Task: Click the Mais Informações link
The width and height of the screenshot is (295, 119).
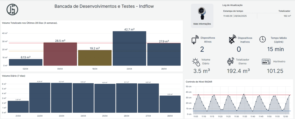Action: pos(202,24)
